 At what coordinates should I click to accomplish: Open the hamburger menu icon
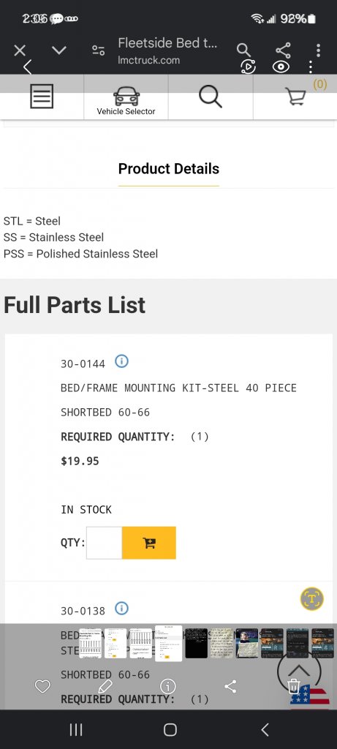pos(42,97)
